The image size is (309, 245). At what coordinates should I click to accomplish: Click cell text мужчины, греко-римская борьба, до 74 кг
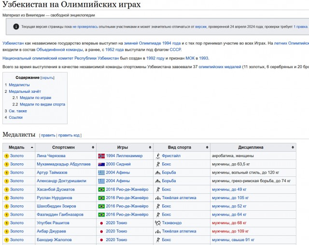click(x=251, y=181)
